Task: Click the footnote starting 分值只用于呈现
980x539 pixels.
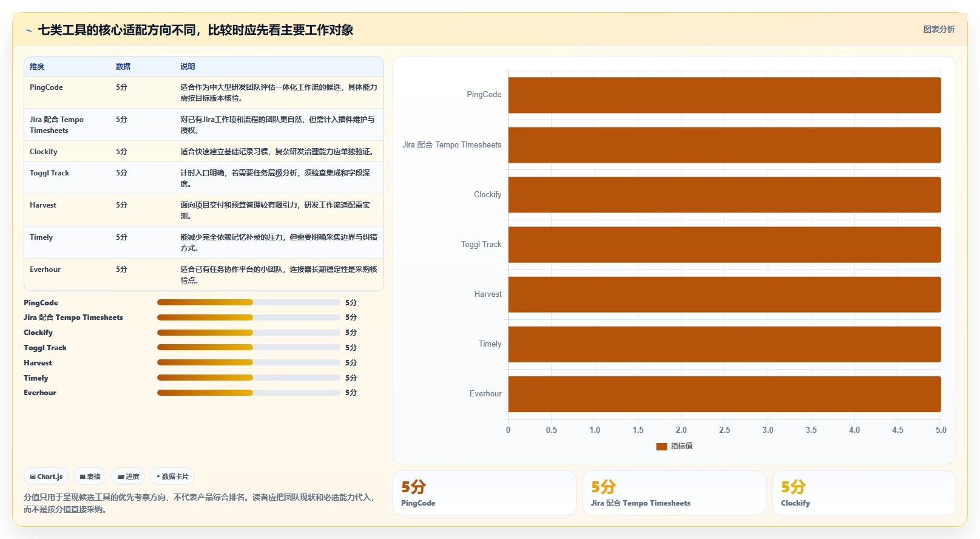Action: coord(200,503)
